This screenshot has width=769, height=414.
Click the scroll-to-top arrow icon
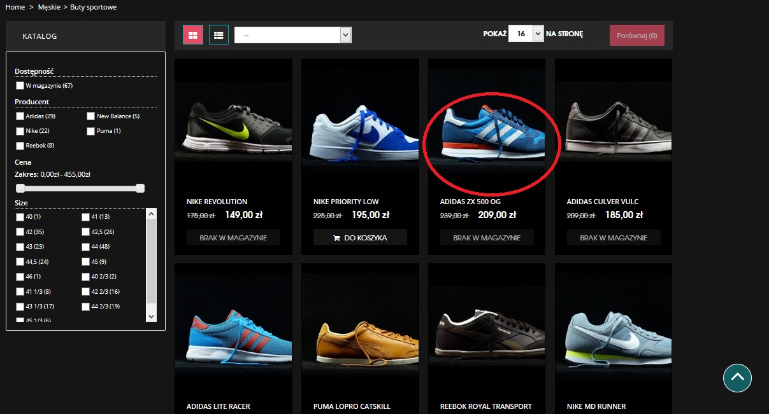point(737,378)
